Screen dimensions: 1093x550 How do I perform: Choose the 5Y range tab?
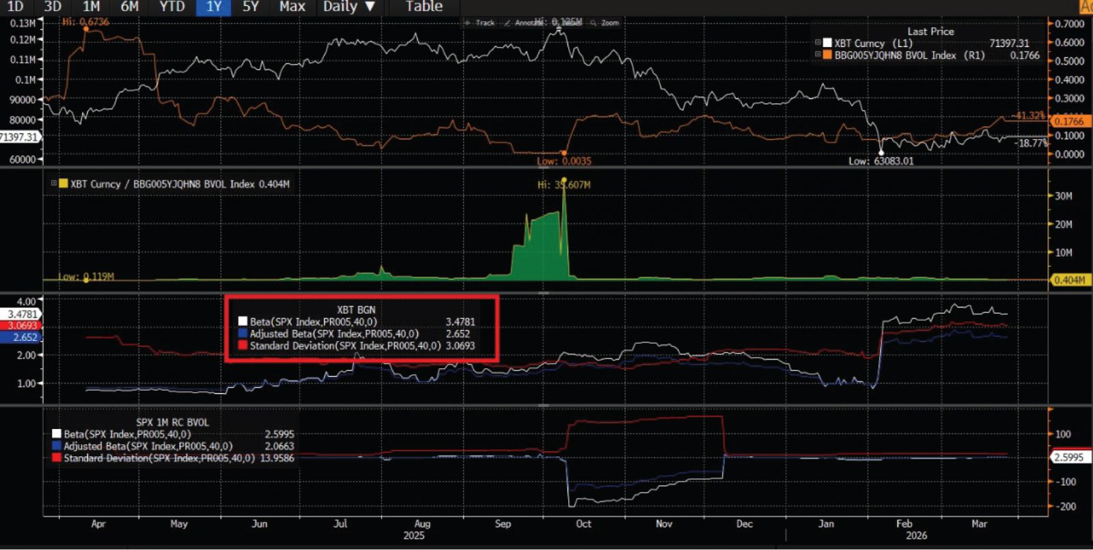click(x=251, y=7)
